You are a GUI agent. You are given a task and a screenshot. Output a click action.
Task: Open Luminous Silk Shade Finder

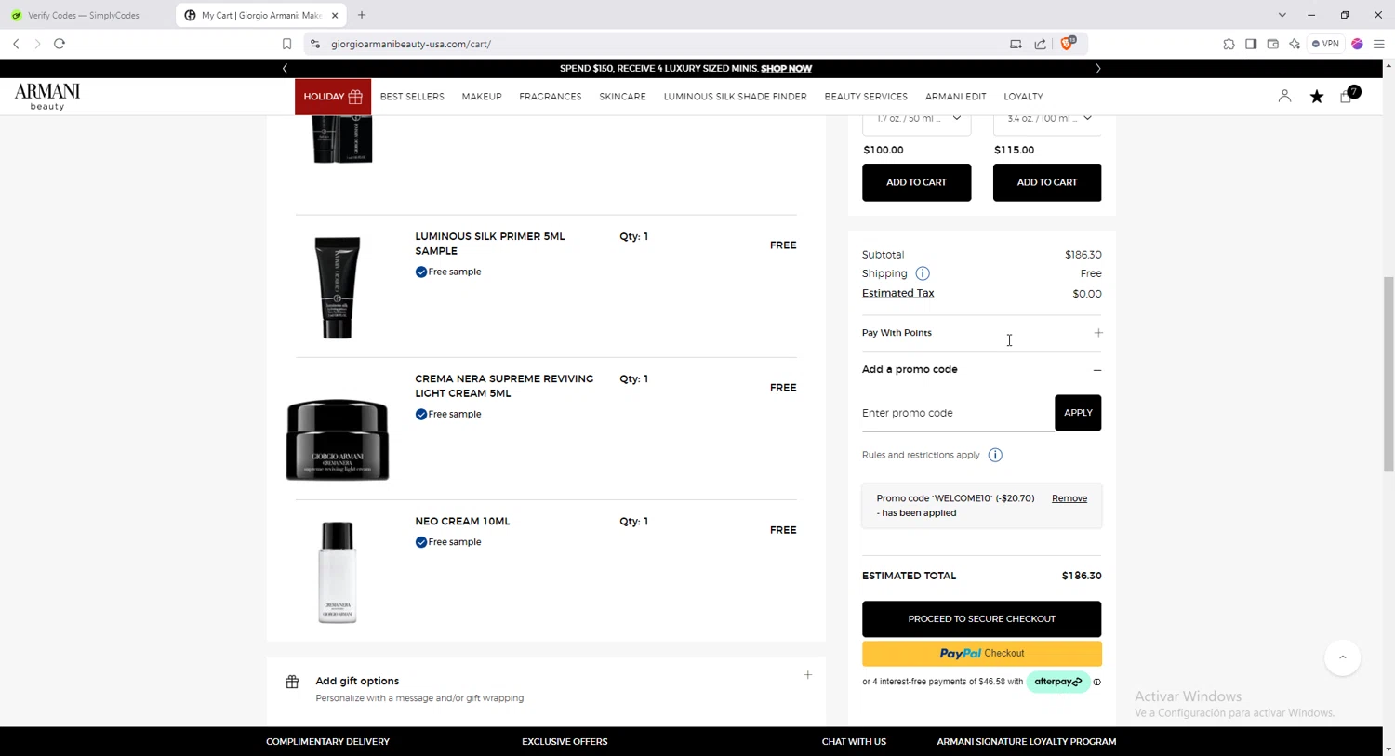click(x=735, y=97)
